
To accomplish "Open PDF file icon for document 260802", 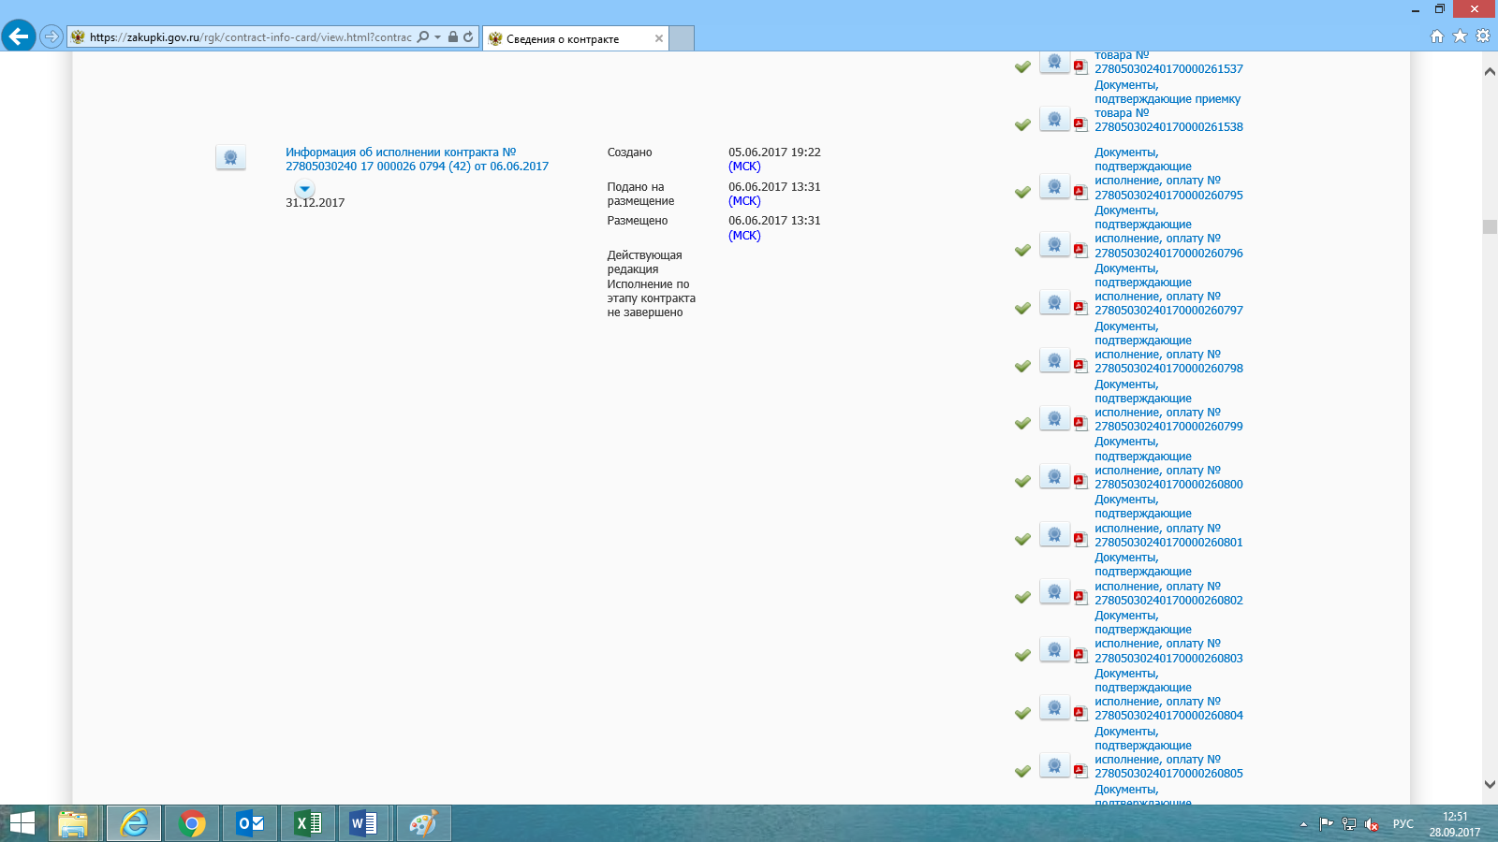I will 1080,597.
